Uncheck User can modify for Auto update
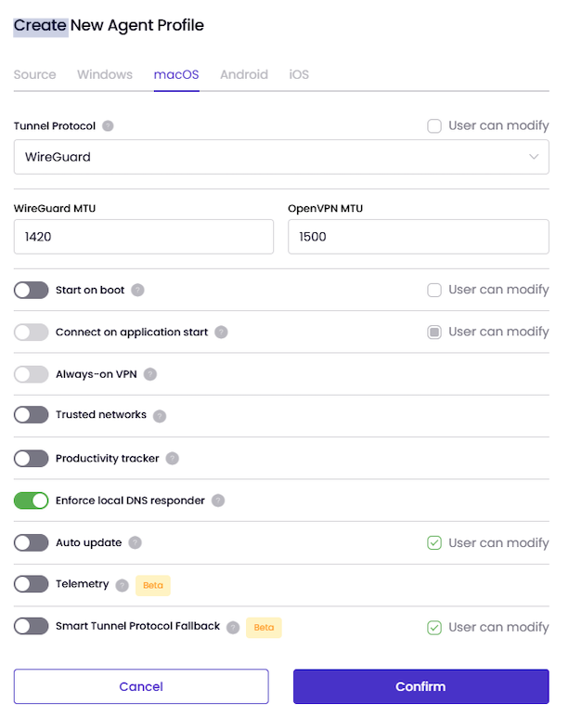 coord(433,543)
